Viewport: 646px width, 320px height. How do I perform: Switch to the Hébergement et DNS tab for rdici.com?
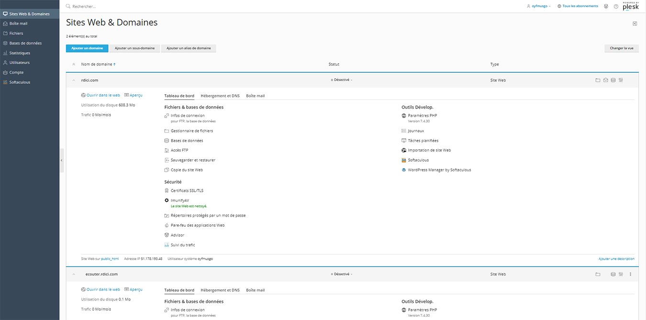click(220, 96)
